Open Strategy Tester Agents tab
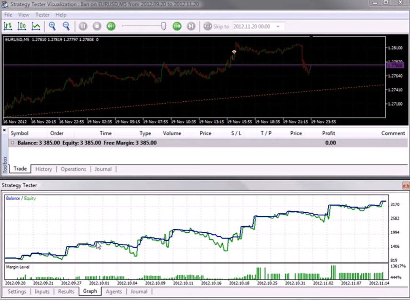Viewport: 410px width, 300px height. click(x=114, y=291)
